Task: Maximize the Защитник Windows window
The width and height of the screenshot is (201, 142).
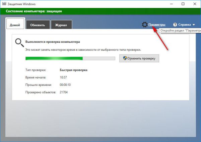Action: coord(183,4)
